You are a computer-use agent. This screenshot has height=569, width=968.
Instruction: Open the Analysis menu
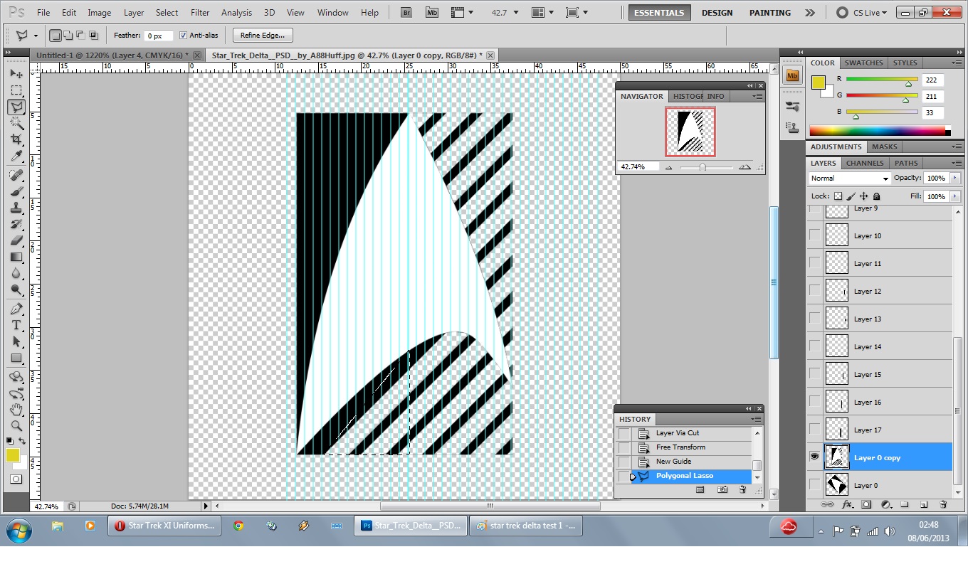pyautogui.click(x=236, y=12)
